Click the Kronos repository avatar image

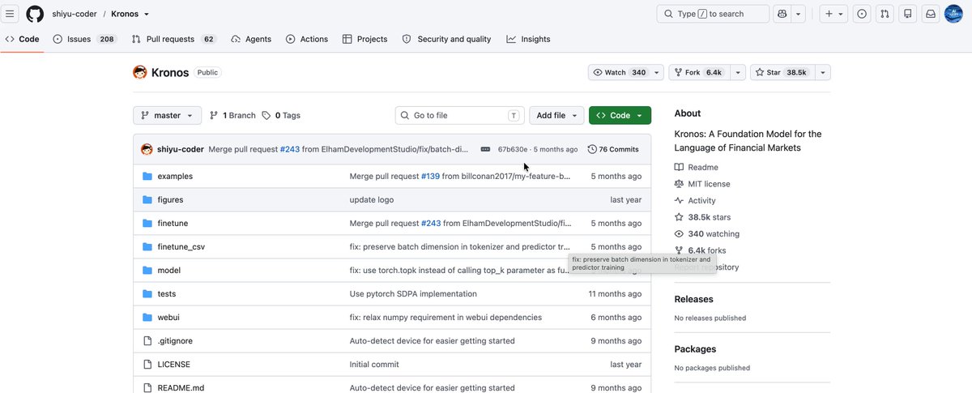click(140, 72)
